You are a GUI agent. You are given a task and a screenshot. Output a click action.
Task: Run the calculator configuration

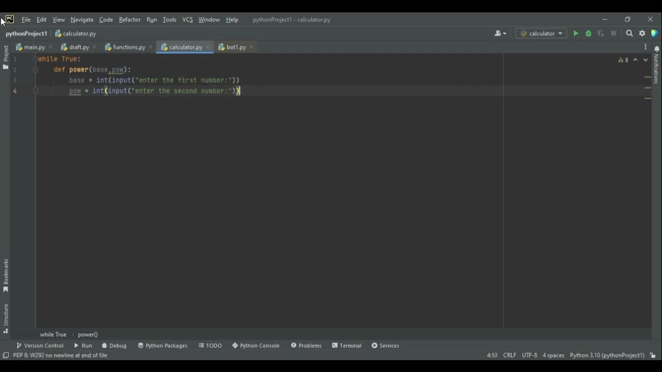[x=576, y=33]
